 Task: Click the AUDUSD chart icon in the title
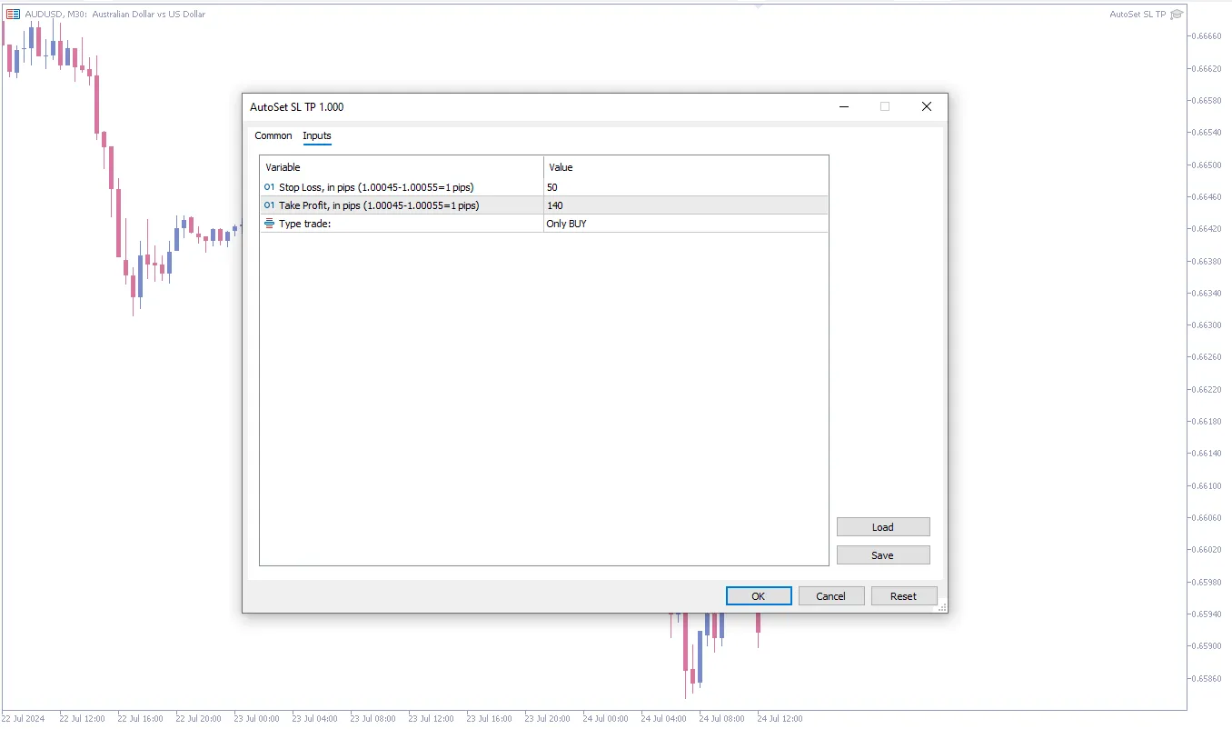(14, 14)
